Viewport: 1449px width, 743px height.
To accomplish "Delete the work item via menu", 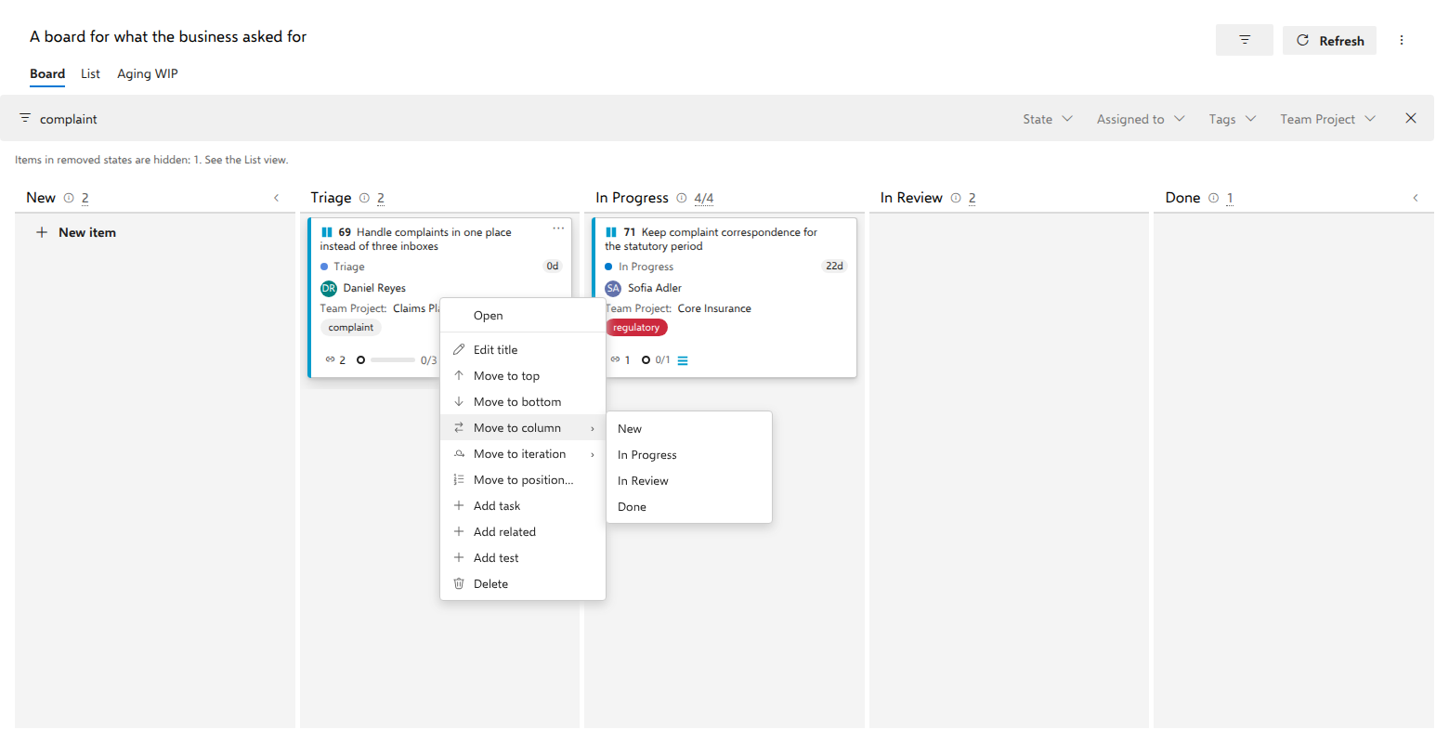I will [523, 583].
